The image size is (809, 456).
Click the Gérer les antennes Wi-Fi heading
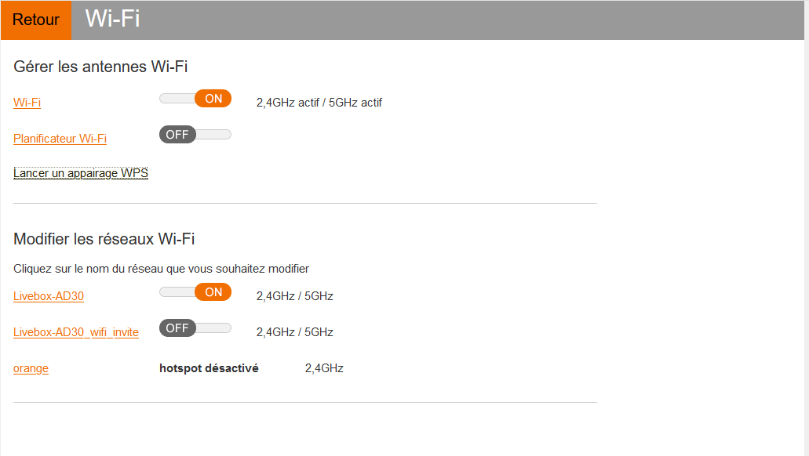(100, 67)
